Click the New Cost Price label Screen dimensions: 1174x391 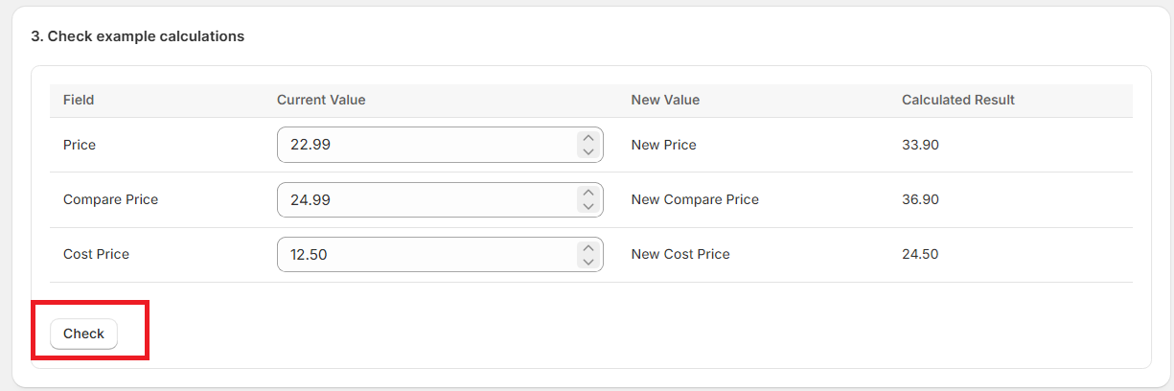[679, 254]
